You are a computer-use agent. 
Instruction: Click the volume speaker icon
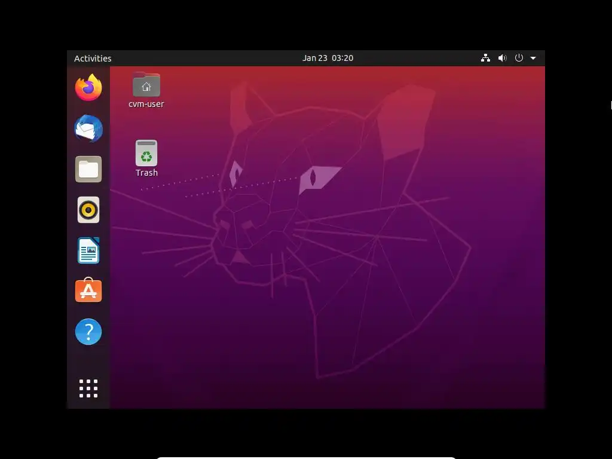502,58
